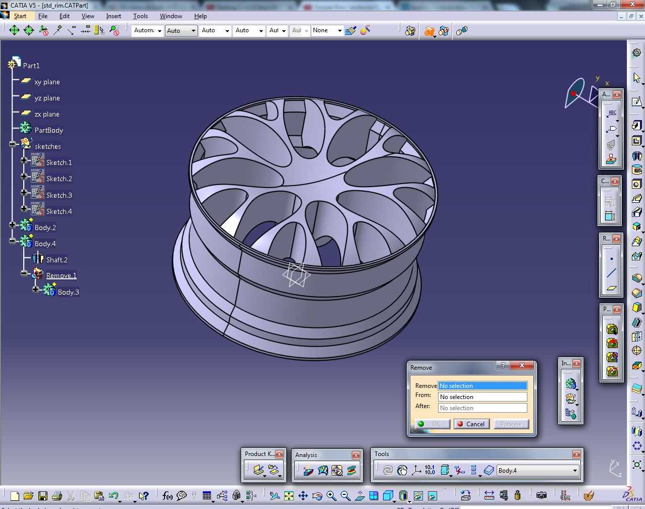This screenshot has height=509, width=645.
Task: Open the Insert menu
Action: click(x=114, y=16)
